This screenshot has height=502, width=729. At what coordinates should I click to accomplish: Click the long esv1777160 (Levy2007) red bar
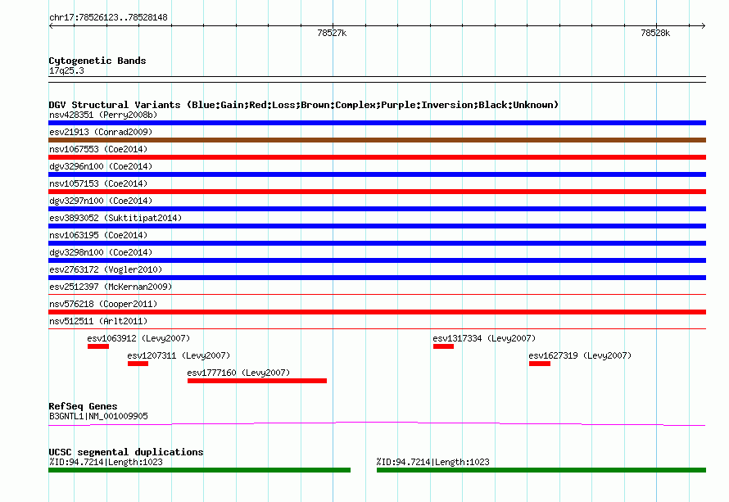[x=257, y=381]
